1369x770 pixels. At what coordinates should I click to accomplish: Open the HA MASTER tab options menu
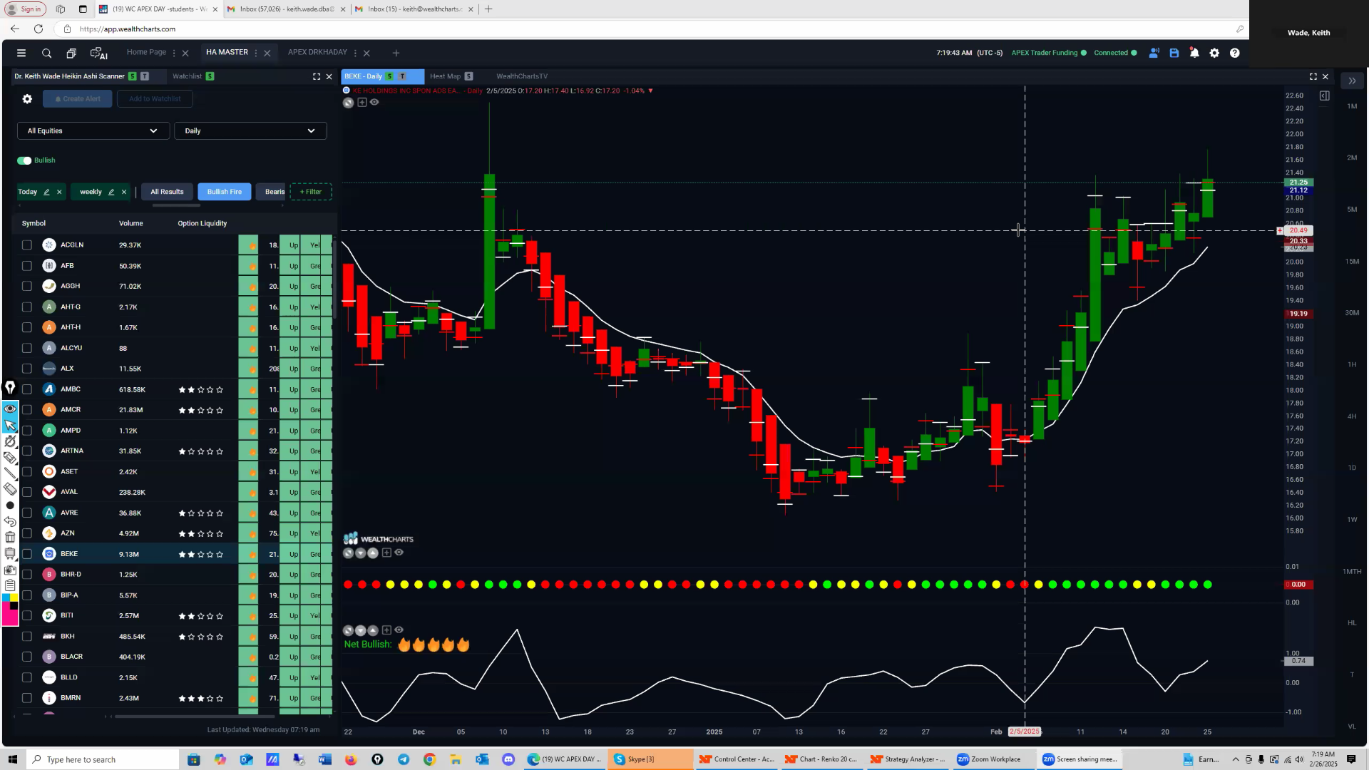coord(256,53)
